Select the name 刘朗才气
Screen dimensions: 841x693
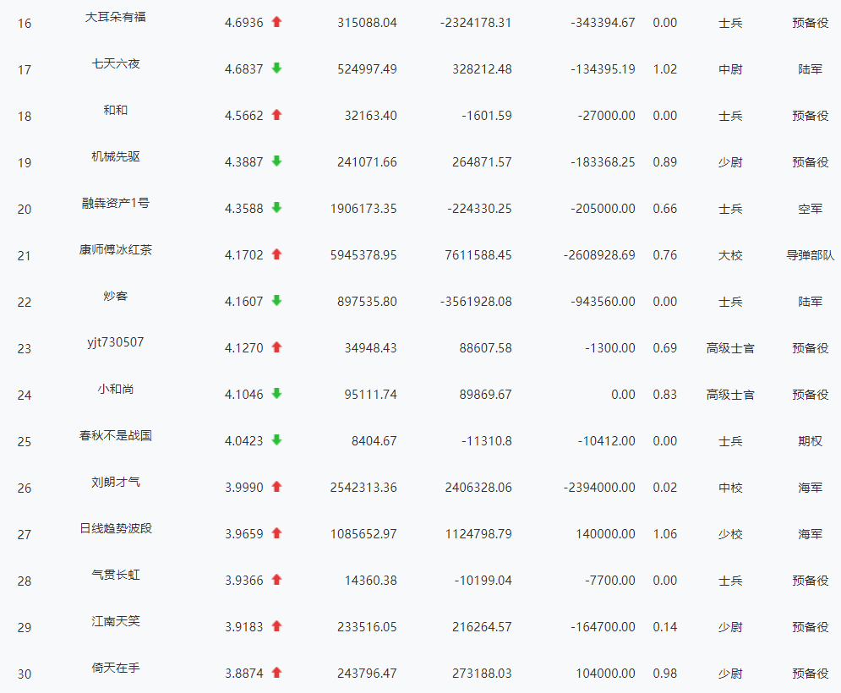116,483
